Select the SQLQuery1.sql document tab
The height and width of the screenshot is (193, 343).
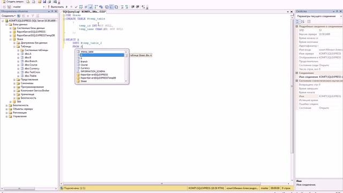84,12
